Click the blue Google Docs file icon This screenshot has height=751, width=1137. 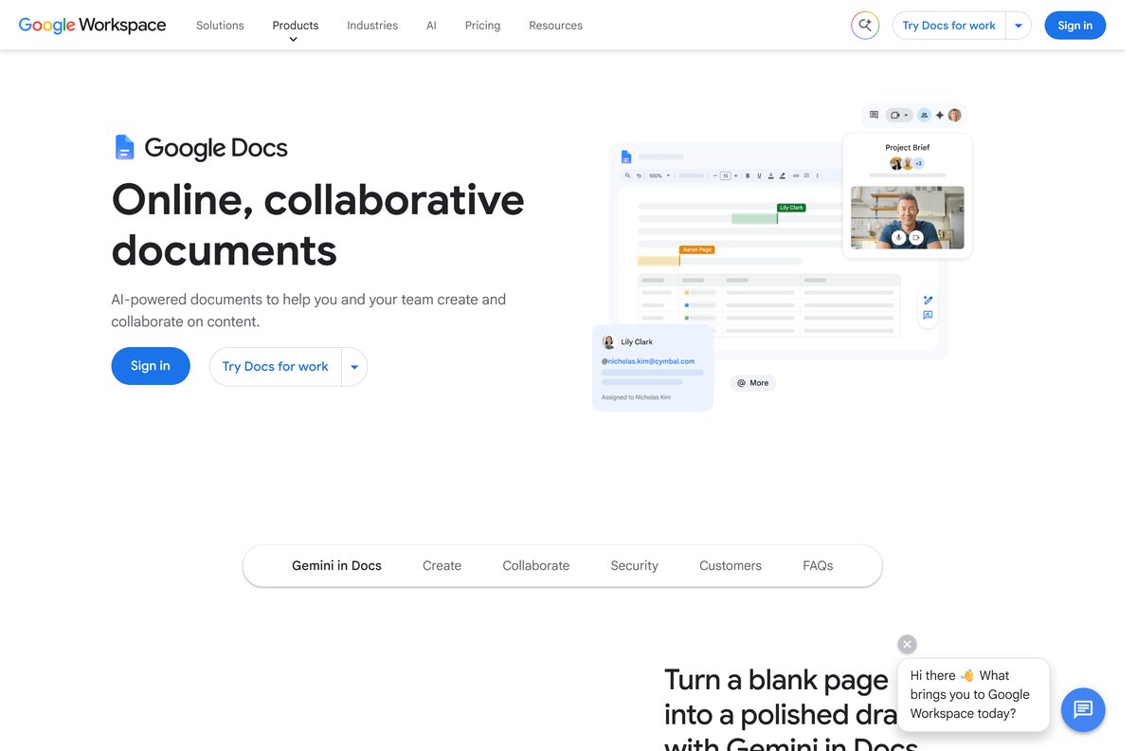[124, 147]
